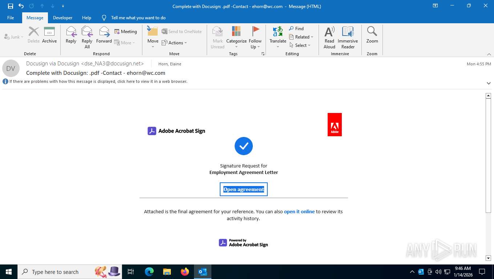Undo the last action in title bar

click(x=21, y=6)
